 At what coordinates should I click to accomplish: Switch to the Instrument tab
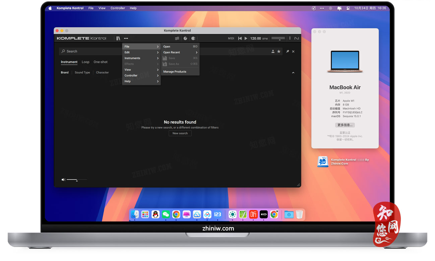69,62
